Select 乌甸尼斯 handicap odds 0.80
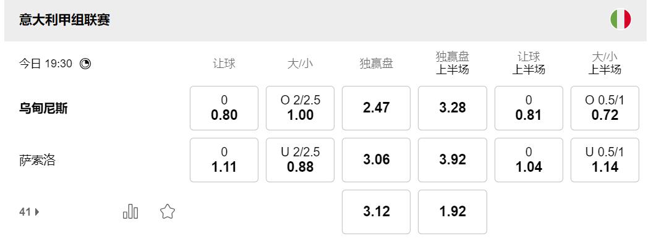This screenshot has width=651, height=249. pyautogui.click(x=224, y=108)
